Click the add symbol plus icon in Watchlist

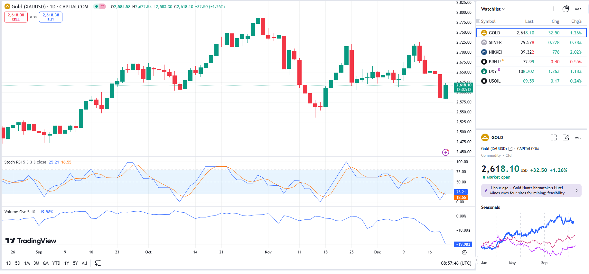(x=554, y=9)
